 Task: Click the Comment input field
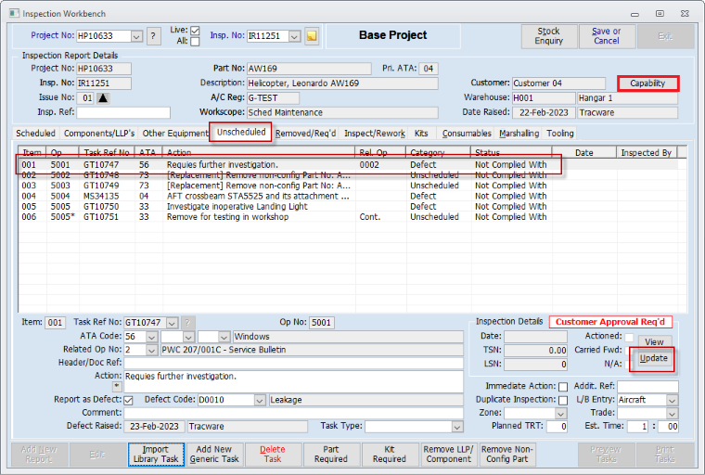(x=294, y=413)
